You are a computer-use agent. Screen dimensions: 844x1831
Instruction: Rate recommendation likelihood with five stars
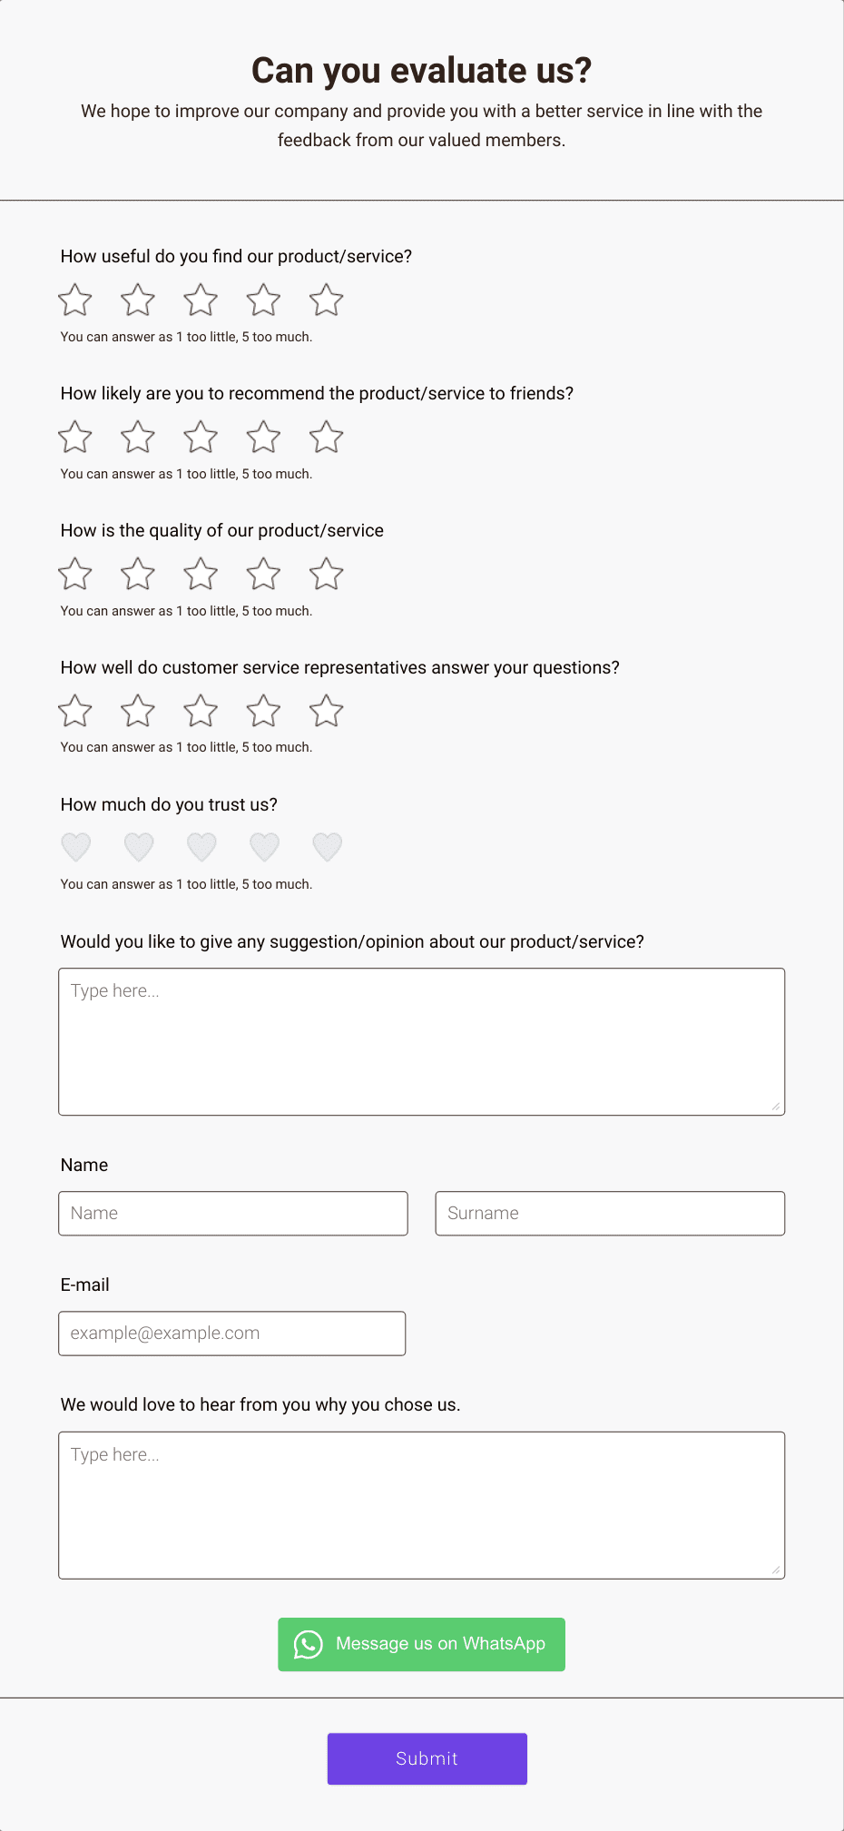click(x=326, y=437)
